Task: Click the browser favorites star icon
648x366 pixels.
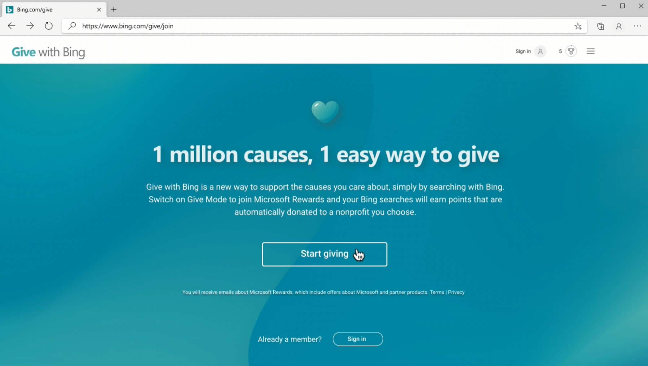Action: pyautogui.click(x=578, y=26)
